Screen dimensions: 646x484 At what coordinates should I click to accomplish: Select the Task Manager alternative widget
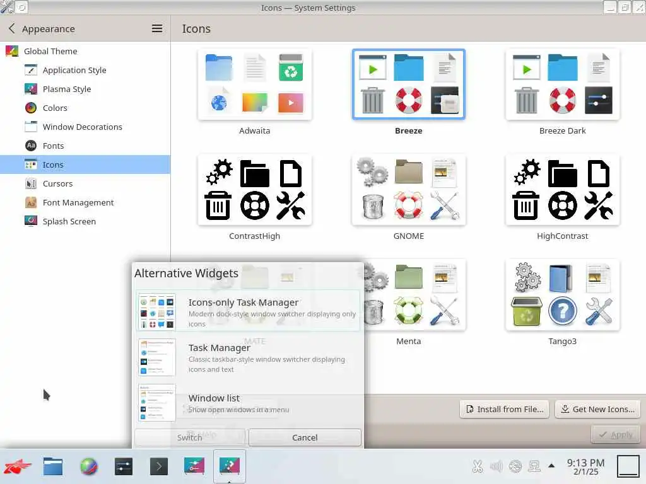click(x=248, y=357)
